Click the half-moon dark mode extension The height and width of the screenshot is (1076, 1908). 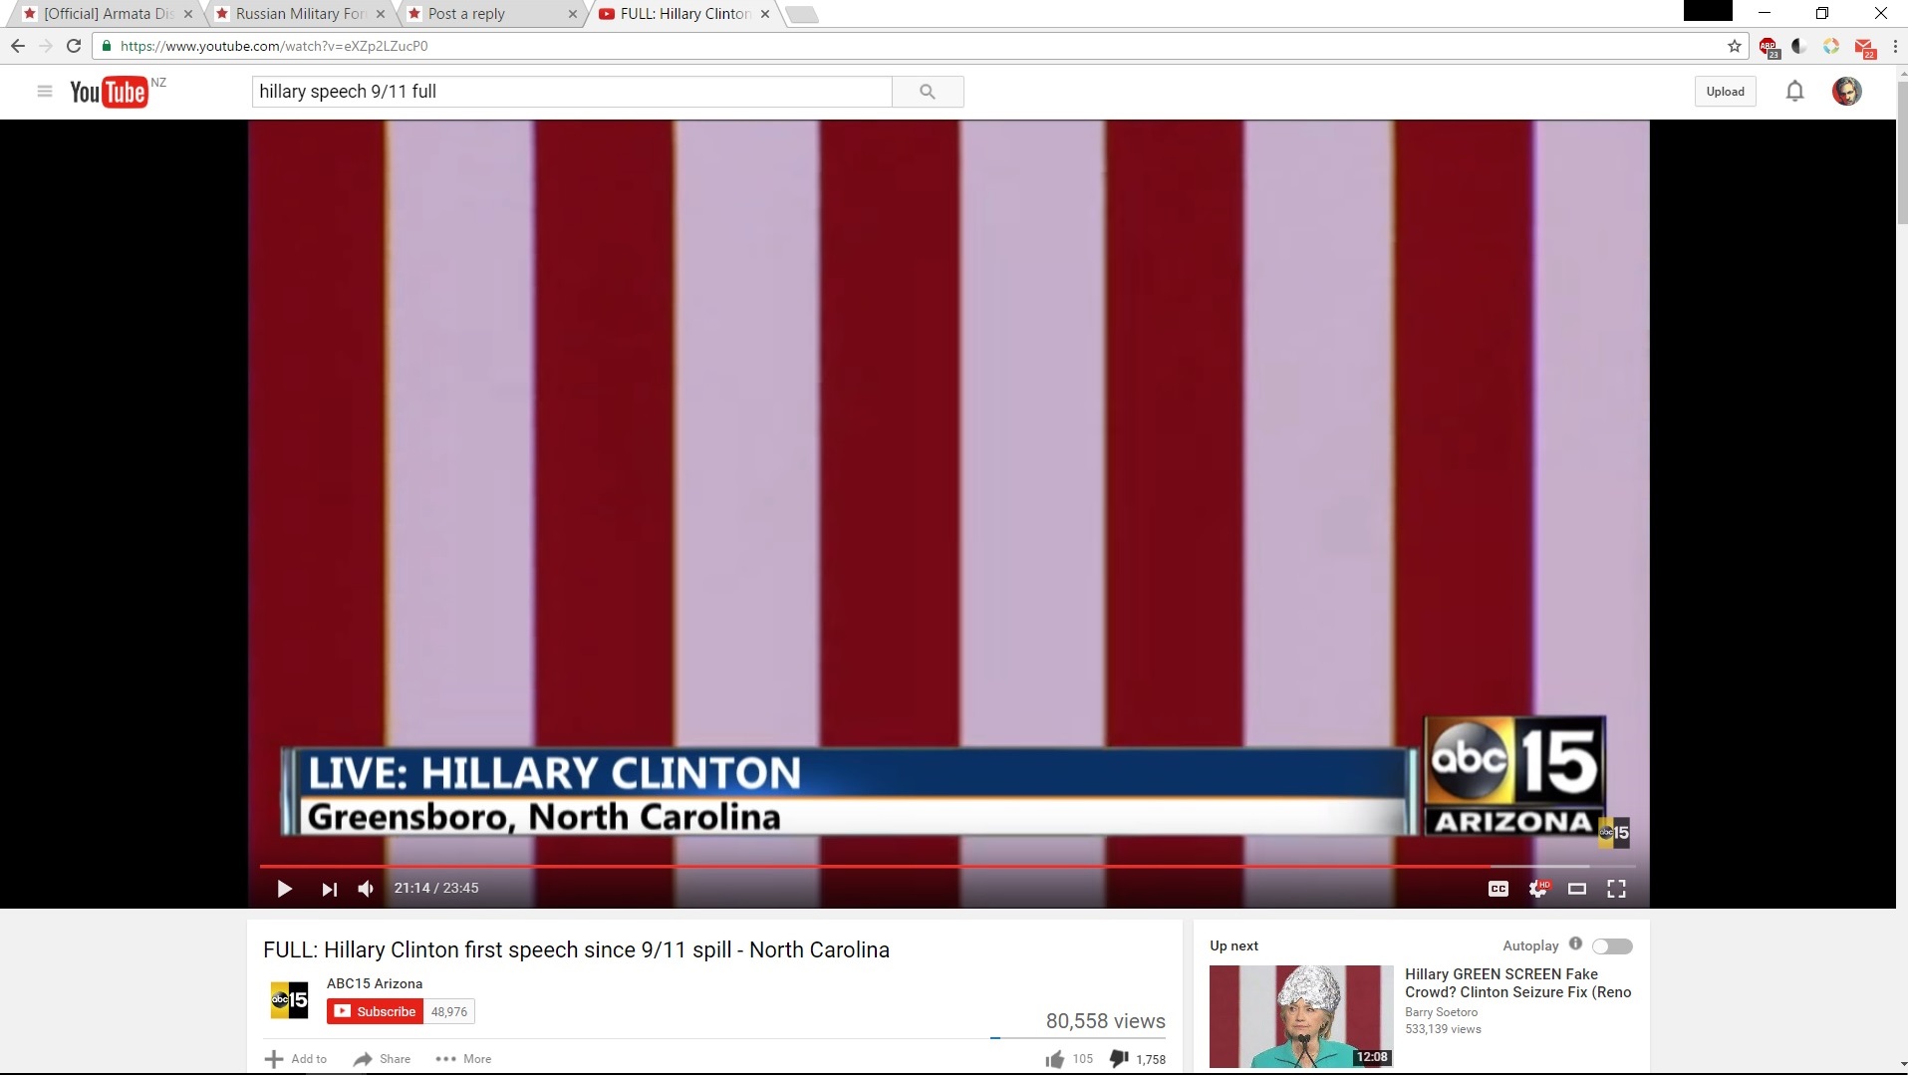[x=1798, y=46]
